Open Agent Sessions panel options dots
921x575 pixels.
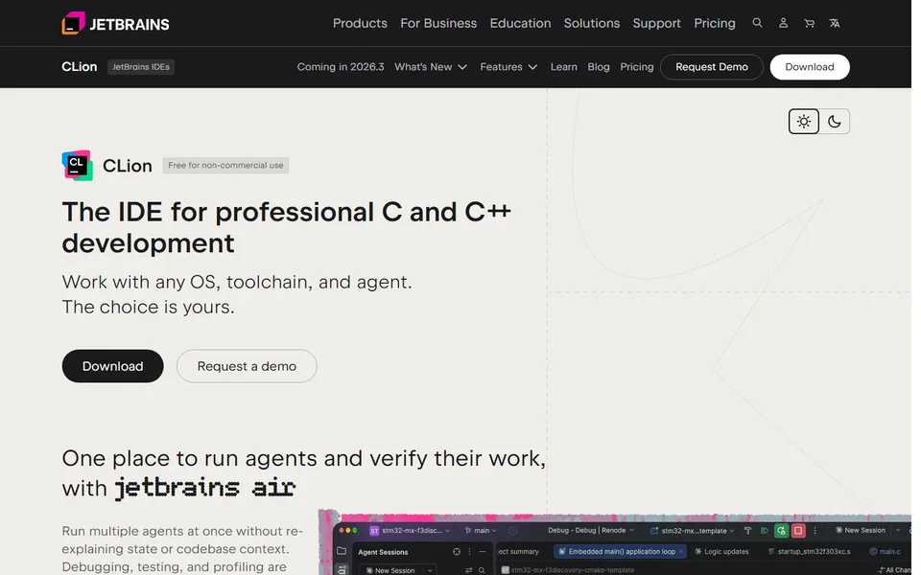[469, 552]
